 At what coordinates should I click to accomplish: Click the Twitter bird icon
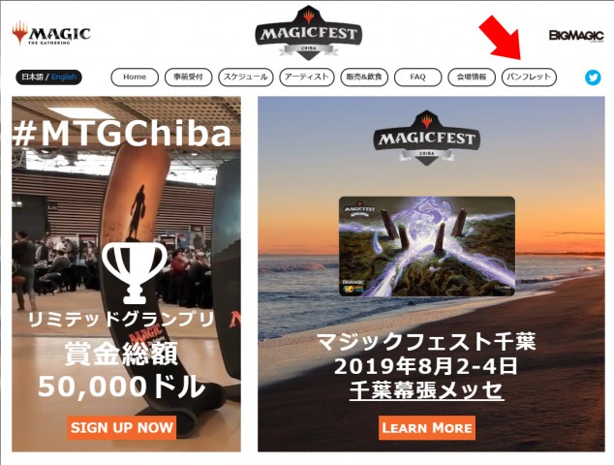pyautogui.click(x=593, y=77)
